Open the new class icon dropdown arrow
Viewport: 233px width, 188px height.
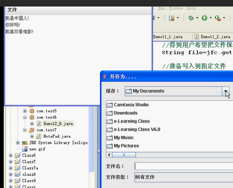(177, 18)
